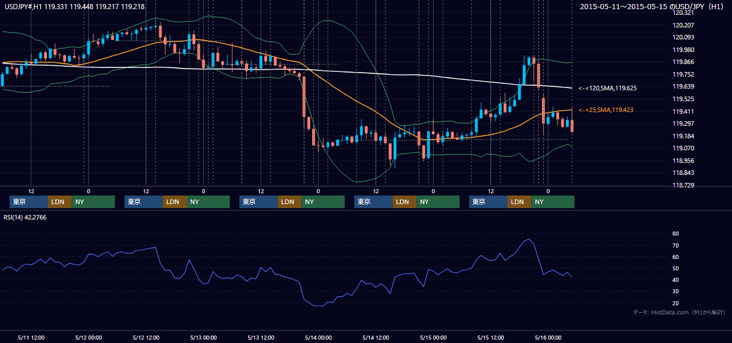
Task: Select the 5/15 00:00 time axis label
Action: [433, 337]
